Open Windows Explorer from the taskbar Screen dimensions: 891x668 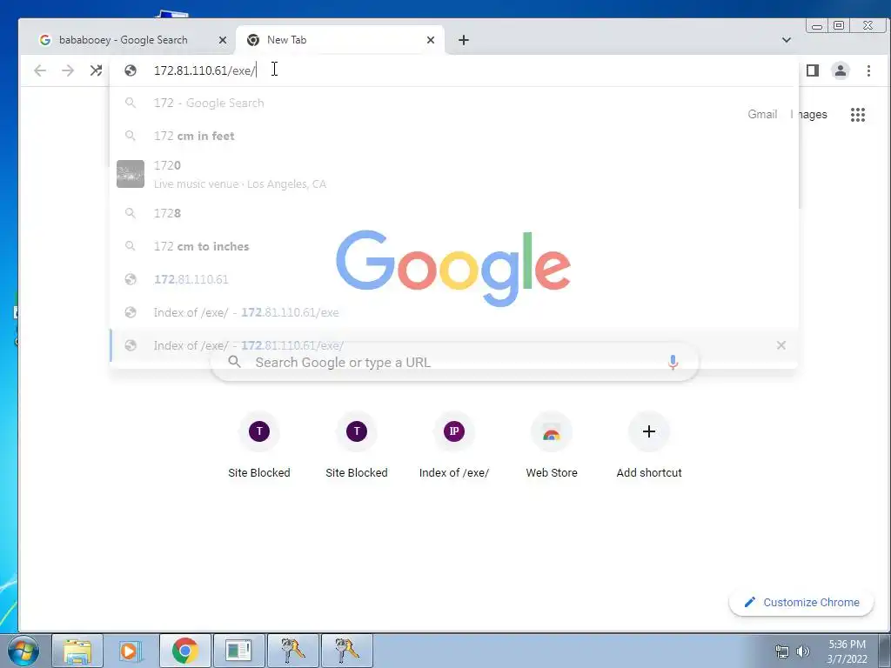pos(77,651)
